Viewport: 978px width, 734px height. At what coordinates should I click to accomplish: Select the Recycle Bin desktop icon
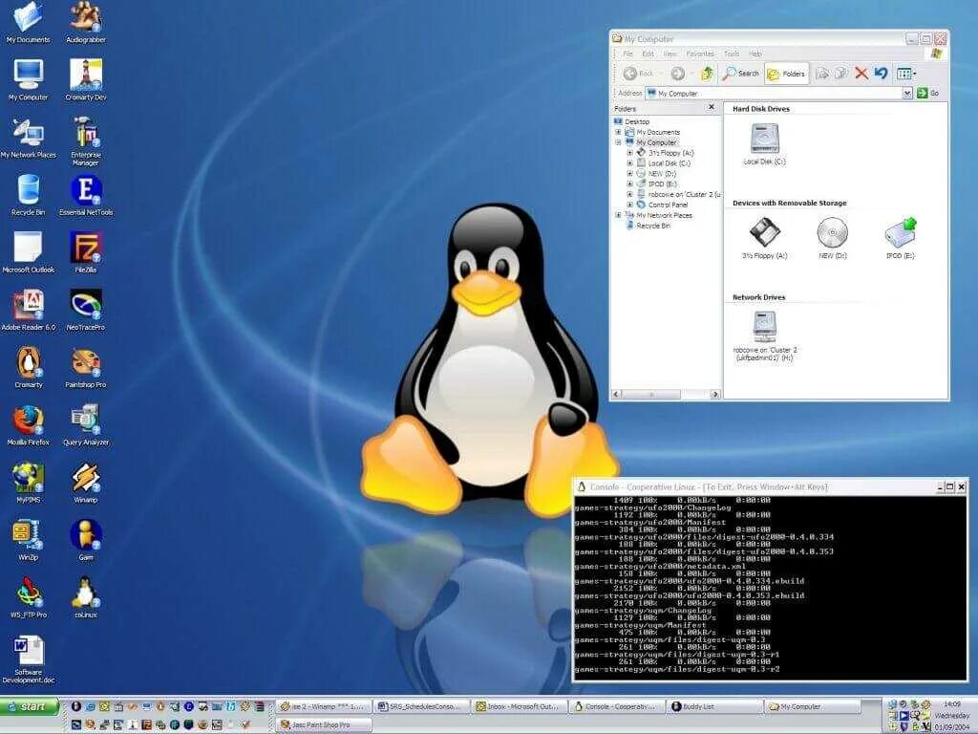click(x=28, y=195)
